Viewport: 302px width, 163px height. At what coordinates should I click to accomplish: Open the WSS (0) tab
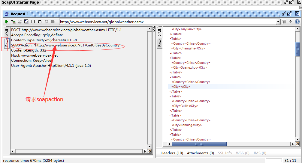point(243,153)
